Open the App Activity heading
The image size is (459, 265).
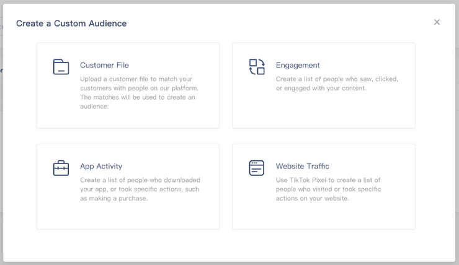101,167
